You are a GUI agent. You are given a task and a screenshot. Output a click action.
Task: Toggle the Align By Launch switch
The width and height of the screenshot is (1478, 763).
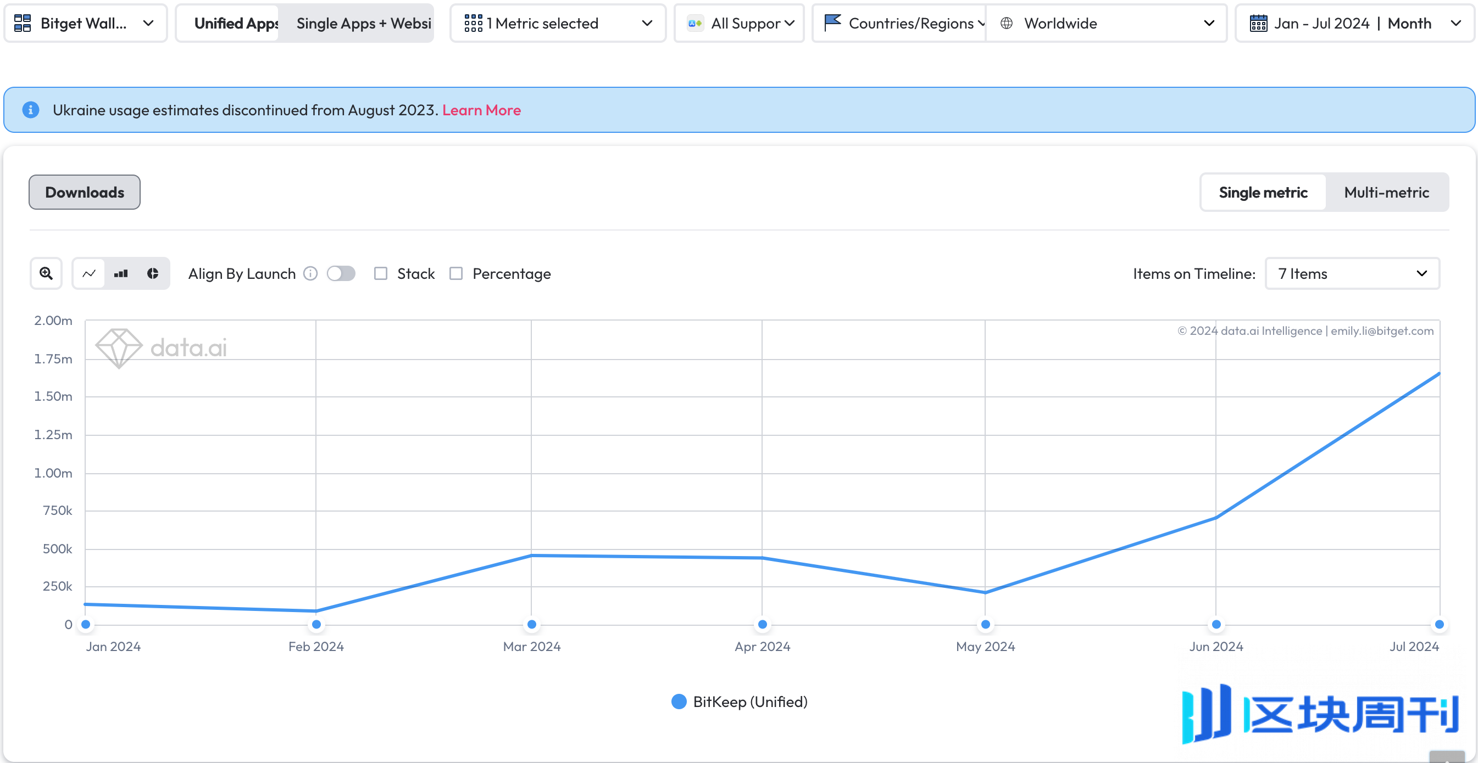pyautogui.click(x=340, y=273)
